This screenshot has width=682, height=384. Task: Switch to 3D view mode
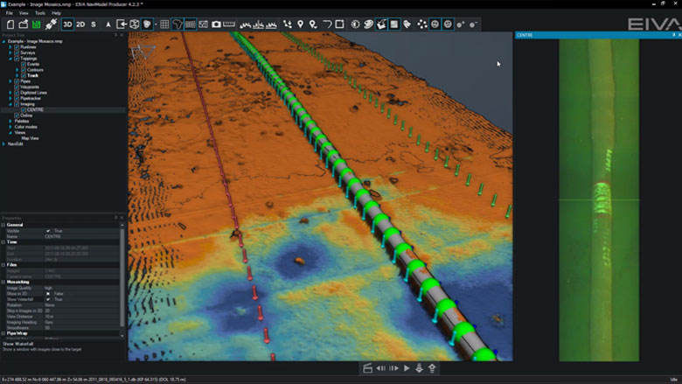[x=67, y=24]
